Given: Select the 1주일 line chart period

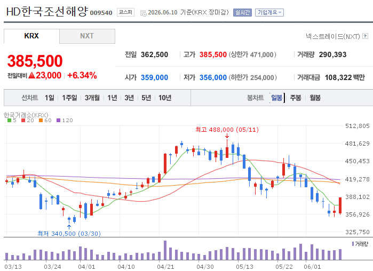Looking at the screenshot, I should point(69,98).
